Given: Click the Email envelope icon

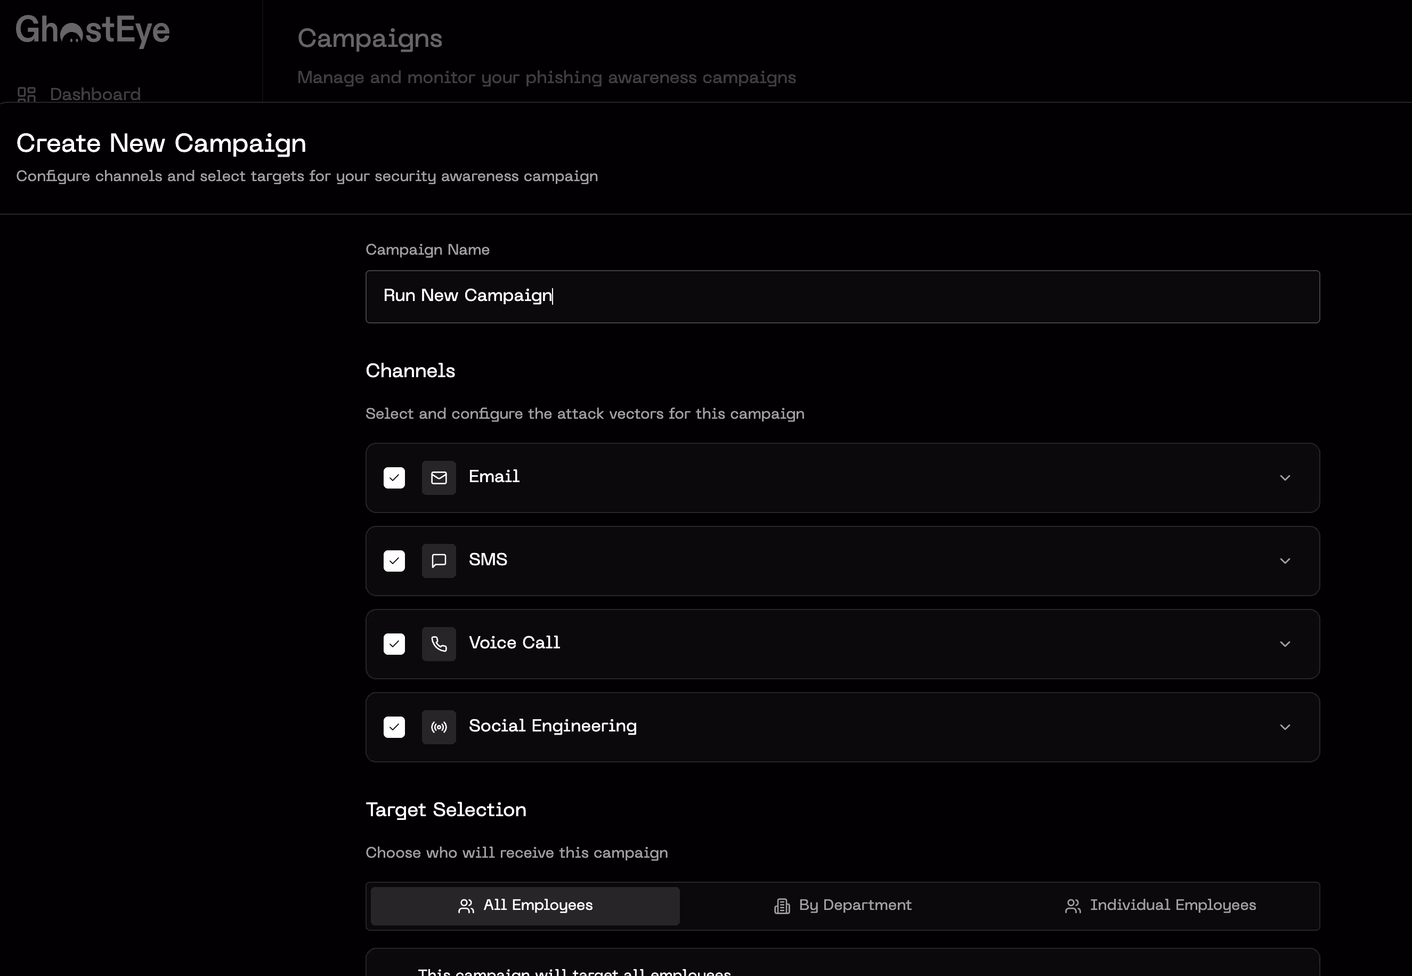Looking at the screenshot, I should tap(439, 477).
